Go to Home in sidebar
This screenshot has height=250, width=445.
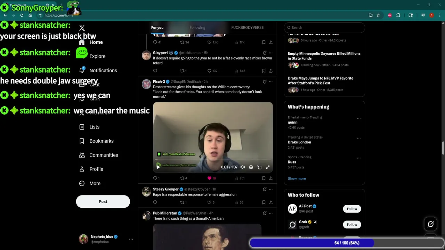coord(91,42)
